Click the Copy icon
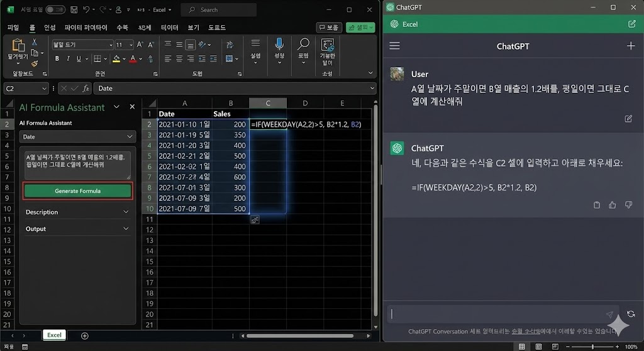Viewport: 644px width, 351px height. 35,53
